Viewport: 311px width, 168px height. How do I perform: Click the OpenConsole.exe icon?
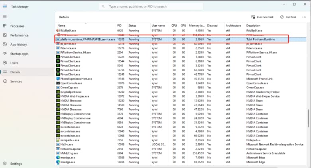[x=58, y=83]
